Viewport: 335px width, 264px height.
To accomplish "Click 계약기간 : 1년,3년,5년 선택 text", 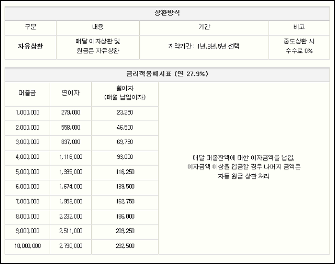I will pyautogui.click(x=204, y=46).
